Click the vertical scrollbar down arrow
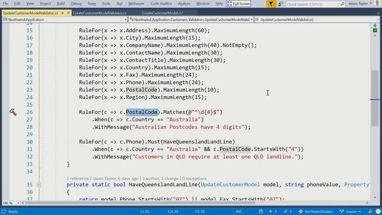The image size is (382, 215). [x=375, y=198]
